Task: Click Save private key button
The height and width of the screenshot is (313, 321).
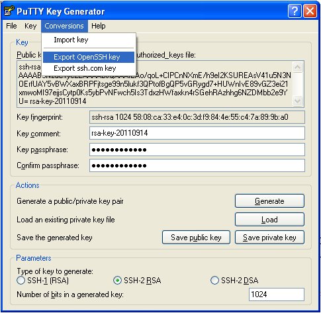Action: [x=269, y=238]
